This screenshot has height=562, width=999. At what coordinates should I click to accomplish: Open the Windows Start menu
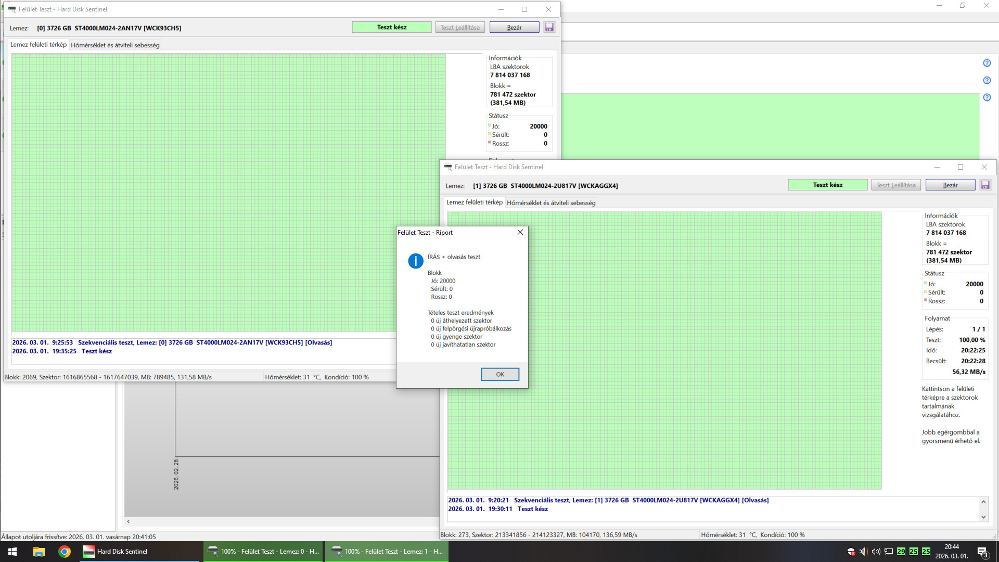[x=12, y=552]
